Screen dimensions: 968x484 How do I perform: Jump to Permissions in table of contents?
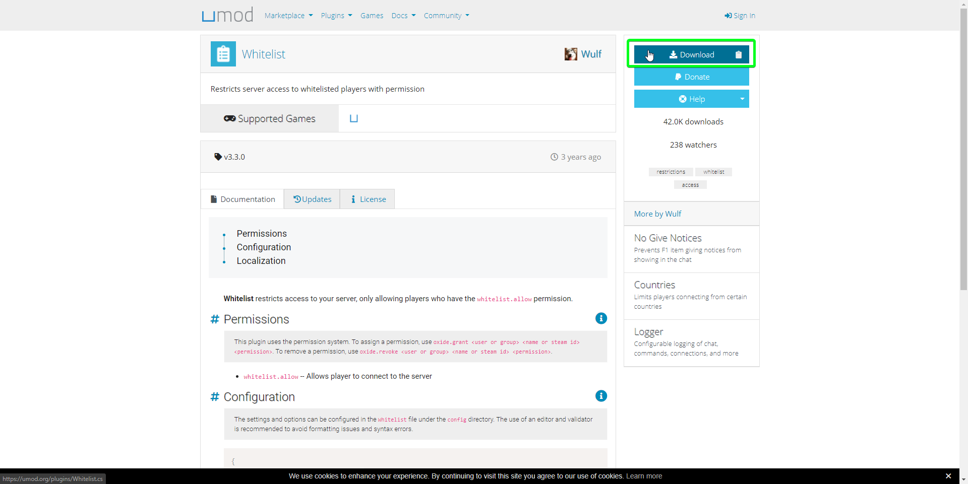[x=262, y=234]
